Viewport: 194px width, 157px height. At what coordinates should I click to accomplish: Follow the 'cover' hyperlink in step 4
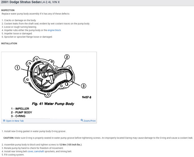click(30, 151)
